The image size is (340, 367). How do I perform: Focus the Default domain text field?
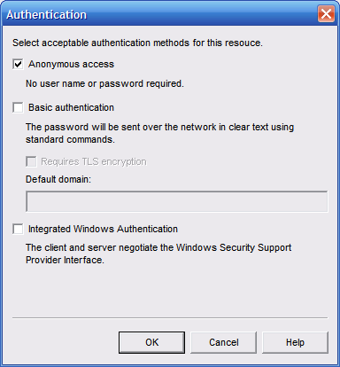coord(177,201)
